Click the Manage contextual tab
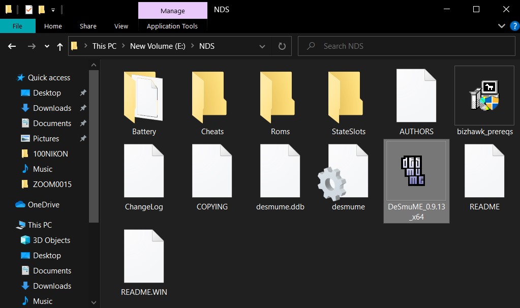The image size is (520, 308). (x=173, y=11)
